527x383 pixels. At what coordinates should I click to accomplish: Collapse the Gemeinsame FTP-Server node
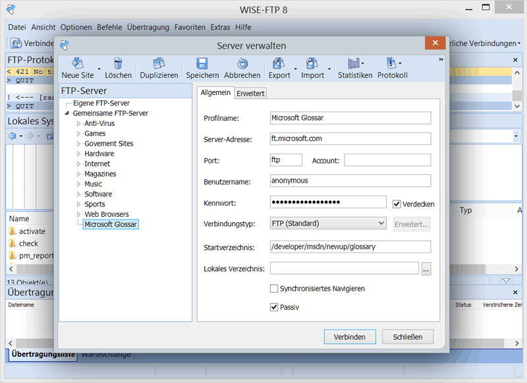[67, 113]
